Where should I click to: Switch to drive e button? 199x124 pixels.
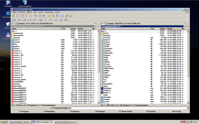click(x=29, y=20)
